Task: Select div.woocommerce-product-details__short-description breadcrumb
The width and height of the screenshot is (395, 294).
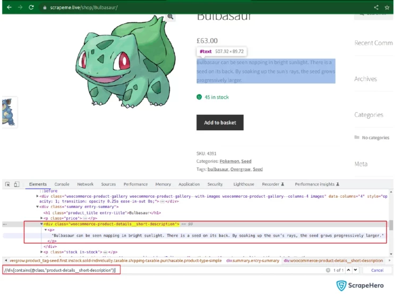Action: point(333,261)
